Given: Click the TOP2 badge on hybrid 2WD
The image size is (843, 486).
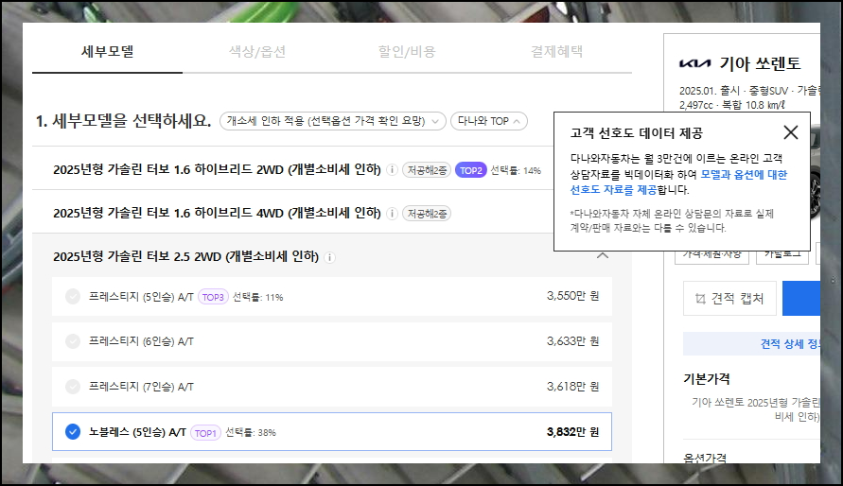Looking at the screenshot, I should (470, 170).
